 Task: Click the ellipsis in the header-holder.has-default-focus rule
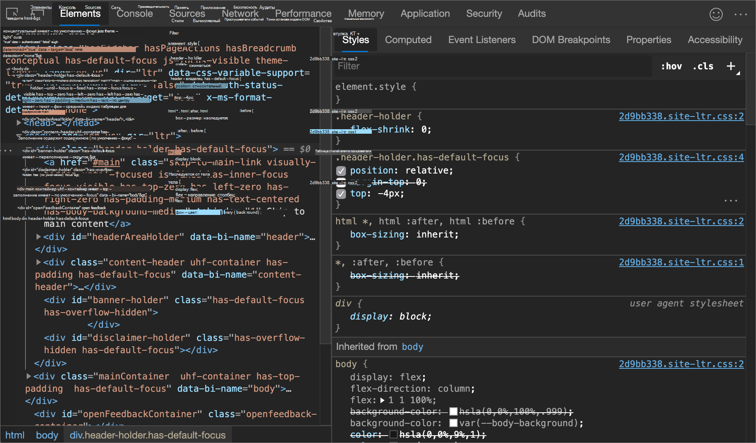click(731, 201)
